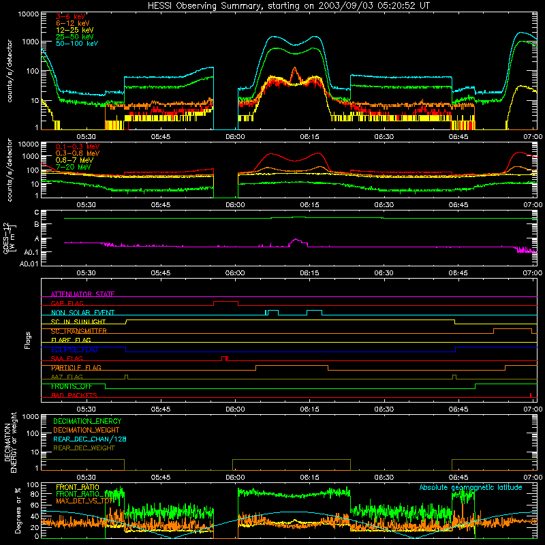Select the orange 0.3-0.8 MeV legend entry
This screenshot has width=545, height=545.
click(x=78, y=153)
